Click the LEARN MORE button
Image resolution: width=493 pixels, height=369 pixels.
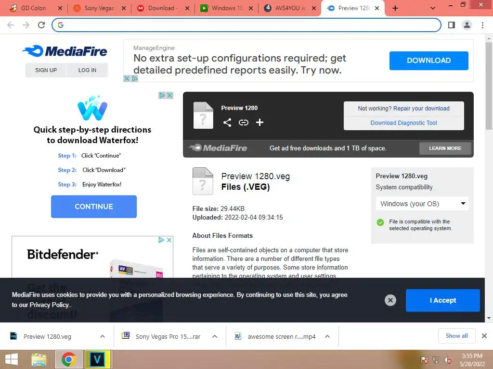tap(445, 148)
